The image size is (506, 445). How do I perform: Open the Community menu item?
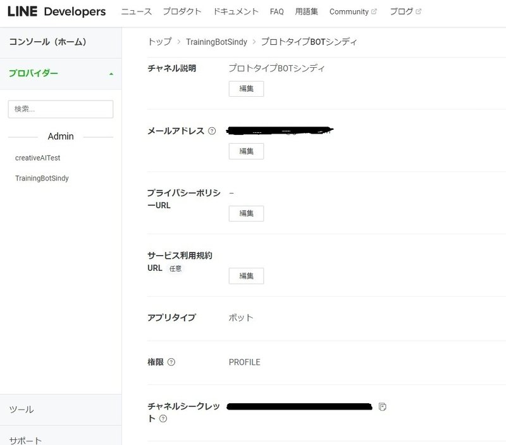(x=349, y=11)
